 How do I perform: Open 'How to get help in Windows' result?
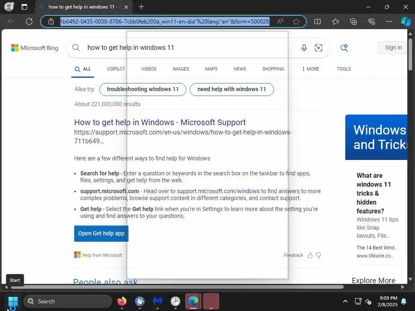[x=160, y=122]
